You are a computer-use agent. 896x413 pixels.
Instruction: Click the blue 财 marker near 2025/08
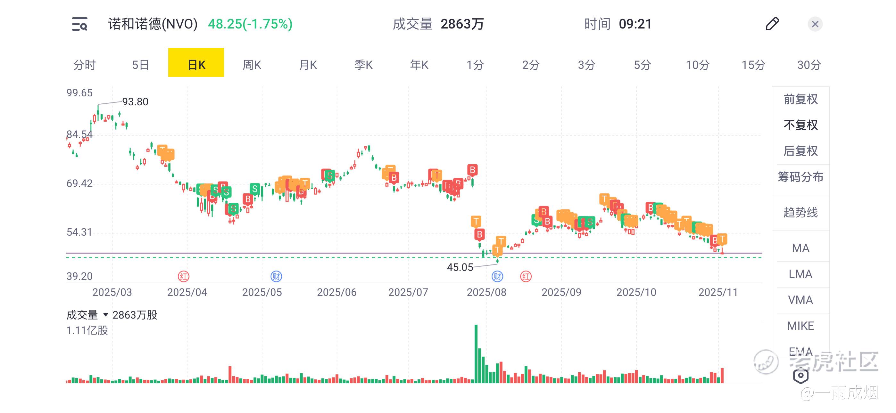[x=497, y=277]
